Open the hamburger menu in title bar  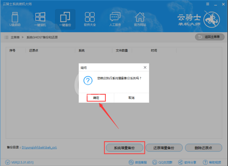208,4
